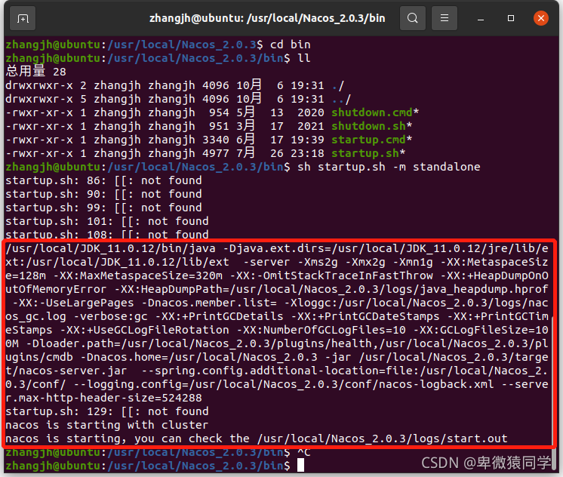Click 'nacos is starting with cluster' line
The width and height of the screenshot is (563, 477).
point(107,425)
